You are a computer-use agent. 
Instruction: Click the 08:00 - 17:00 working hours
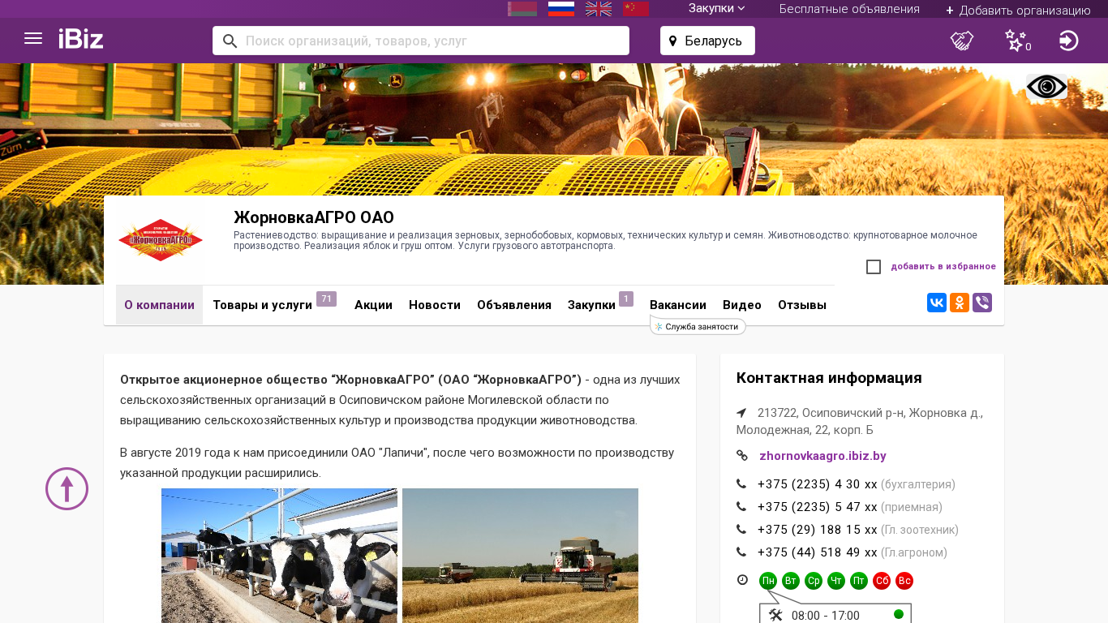click(x=826, y=616)
